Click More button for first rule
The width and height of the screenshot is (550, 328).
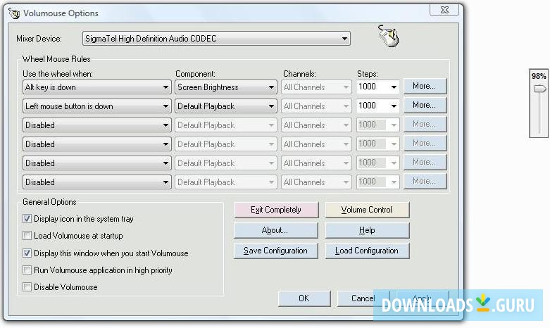(x=425, y=87)
